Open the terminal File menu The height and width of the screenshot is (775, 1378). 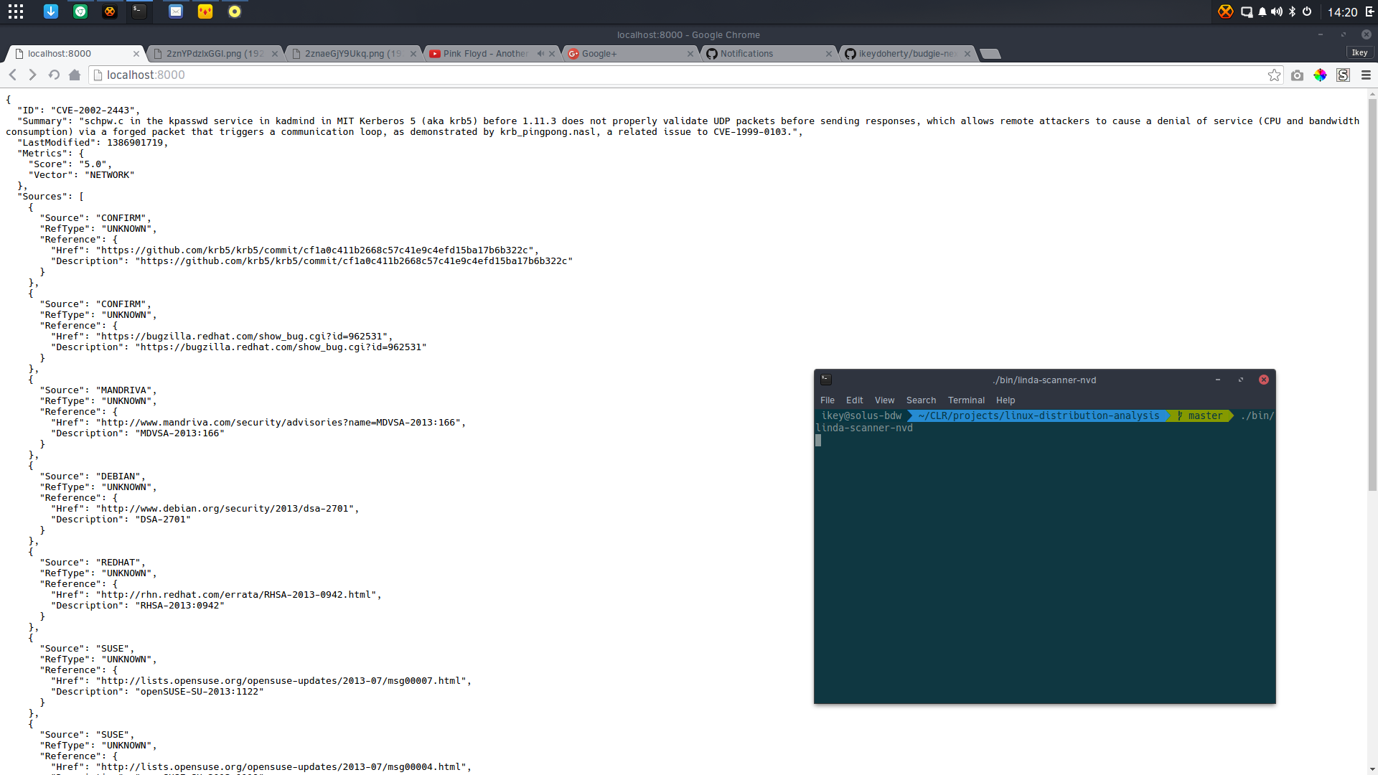click(828, 400)
